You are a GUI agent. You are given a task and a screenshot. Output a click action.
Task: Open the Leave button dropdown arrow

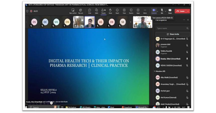[188, 11]
